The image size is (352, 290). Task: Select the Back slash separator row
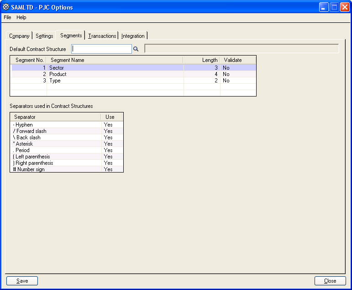[x=67, y=137]
